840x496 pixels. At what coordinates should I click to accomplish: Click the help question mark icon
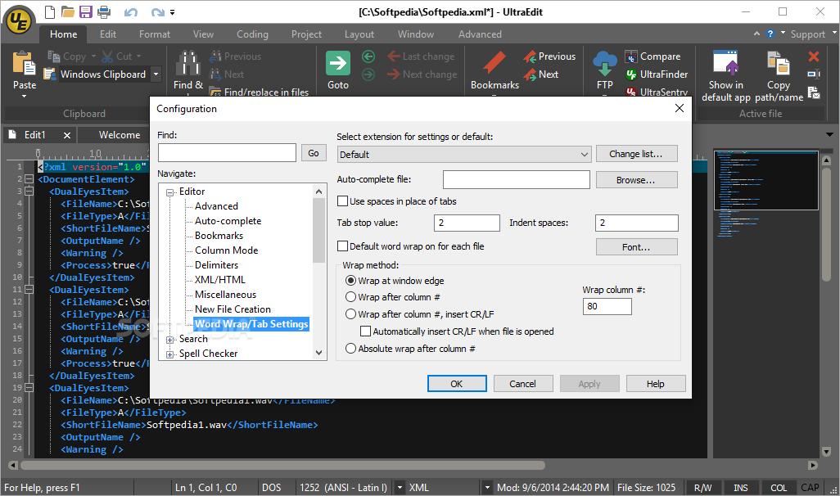[770, 34]
